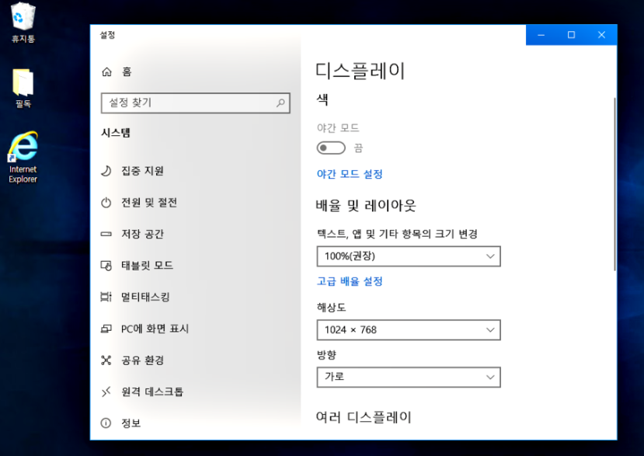Select the 필독 folder on the desktop
This screenshot has width=644, height=456.
point(23,89)
